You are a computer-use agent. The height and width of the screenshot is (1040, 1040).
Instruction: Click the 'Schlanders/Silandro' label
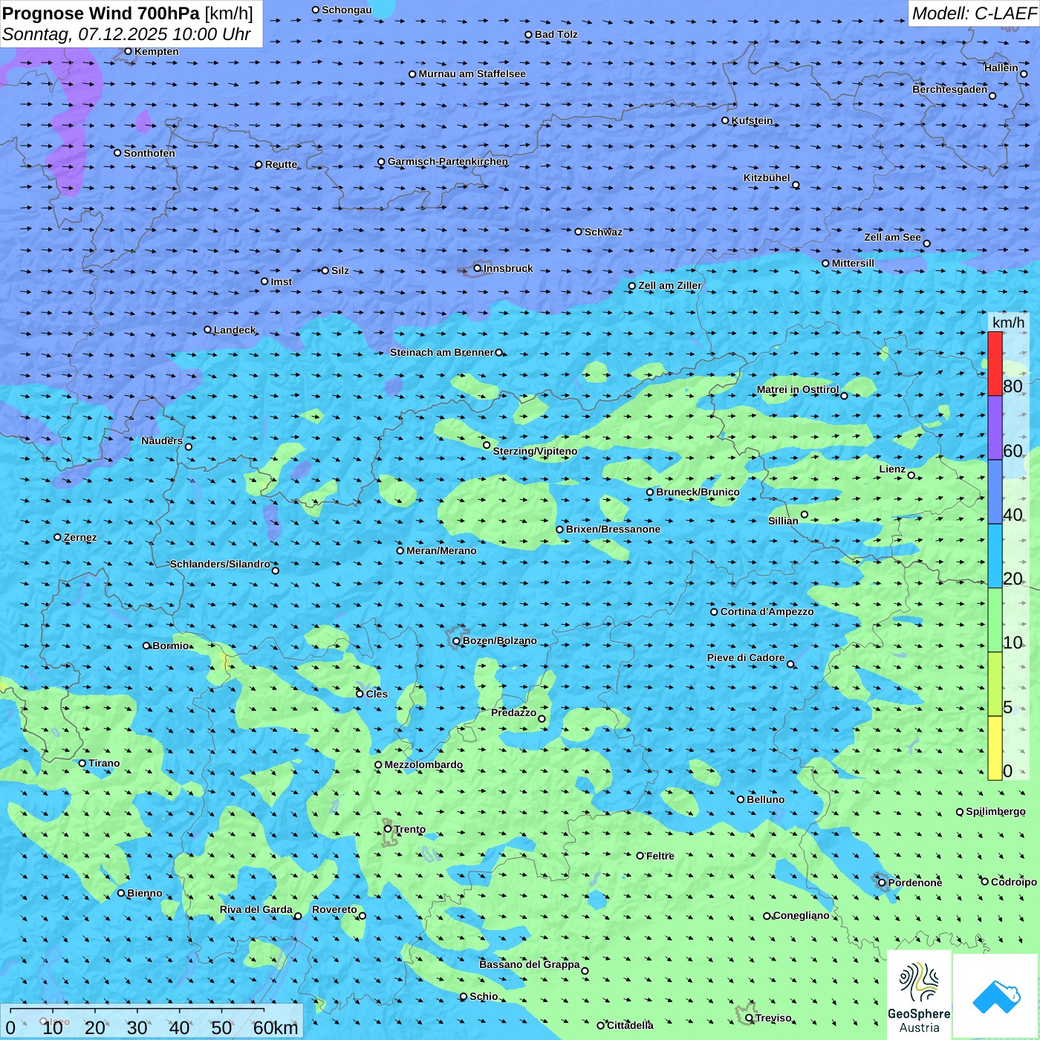pos(220,564)
